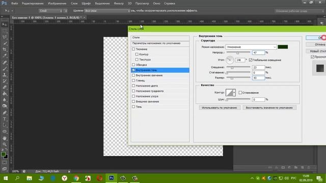Click Использовать по умолчанию button
Image resolution: width=326 pixels, height=183 pixels.
[220, 108]
